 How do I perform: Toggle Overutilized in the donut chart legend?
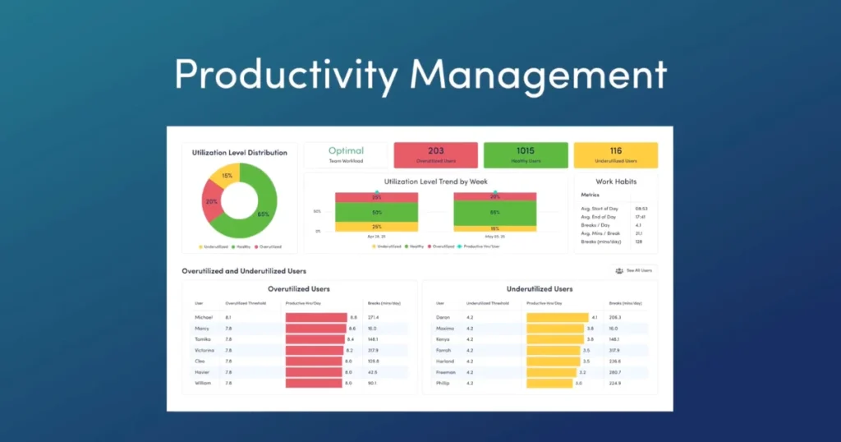point(269,246)
